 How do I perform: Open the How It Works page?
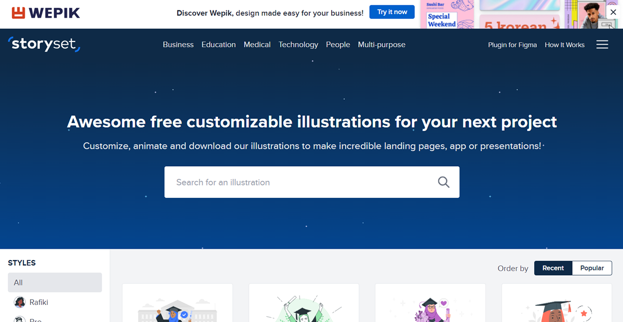(564, 45)
